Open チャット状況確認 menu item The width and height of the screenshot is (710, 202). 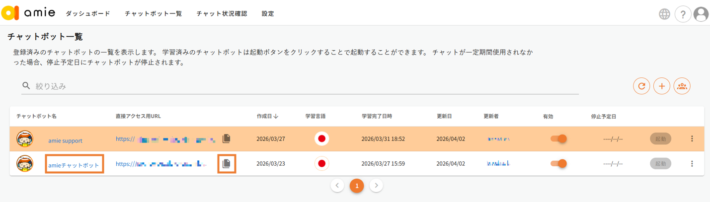[222, 14]
